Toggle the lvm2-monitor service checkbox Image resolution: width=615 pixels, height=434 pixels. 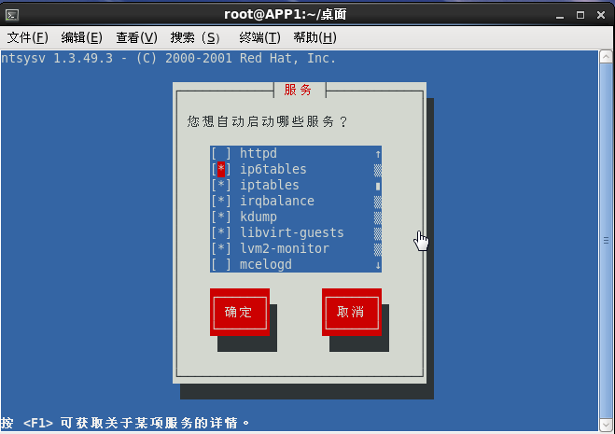tap(221, 249)
